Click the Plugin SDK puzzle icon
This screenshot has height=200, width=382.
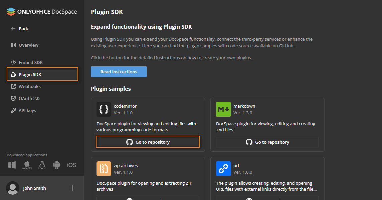pyautogui.click(x=13, y=74)
